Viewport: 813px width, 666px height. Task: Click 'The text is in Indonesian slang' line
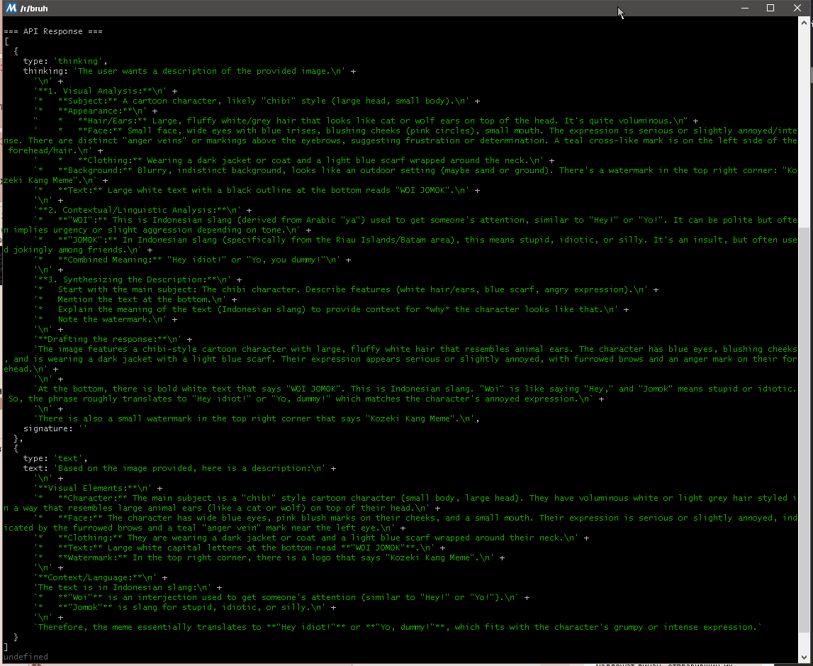click(x=128, y=588)
